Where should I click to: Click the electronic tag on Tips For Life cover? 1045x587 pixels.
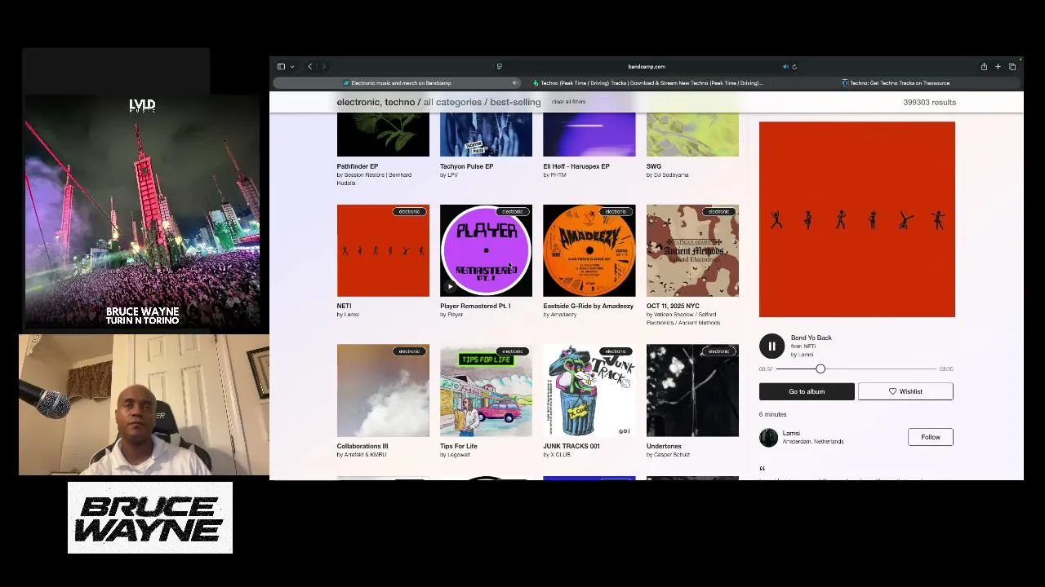(512, 351)
